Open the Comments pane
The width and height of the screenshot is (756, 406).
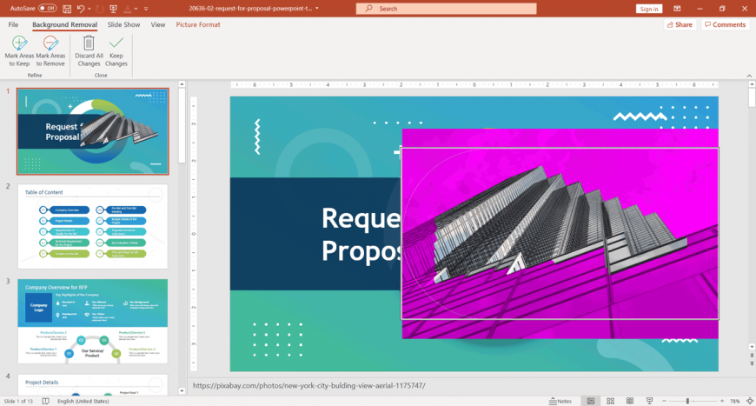pyautogui.click(x=725, y=24)
